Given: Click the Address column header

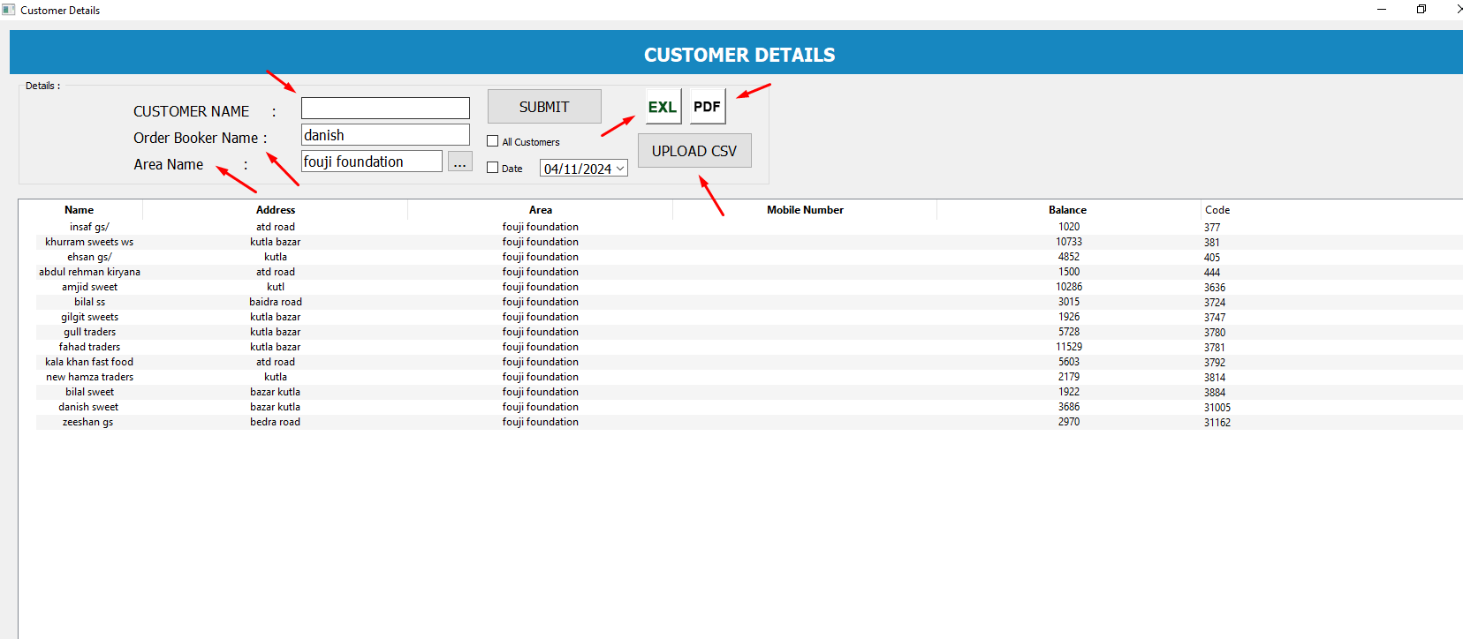Looking at the screenshot, I should point(276,210).
